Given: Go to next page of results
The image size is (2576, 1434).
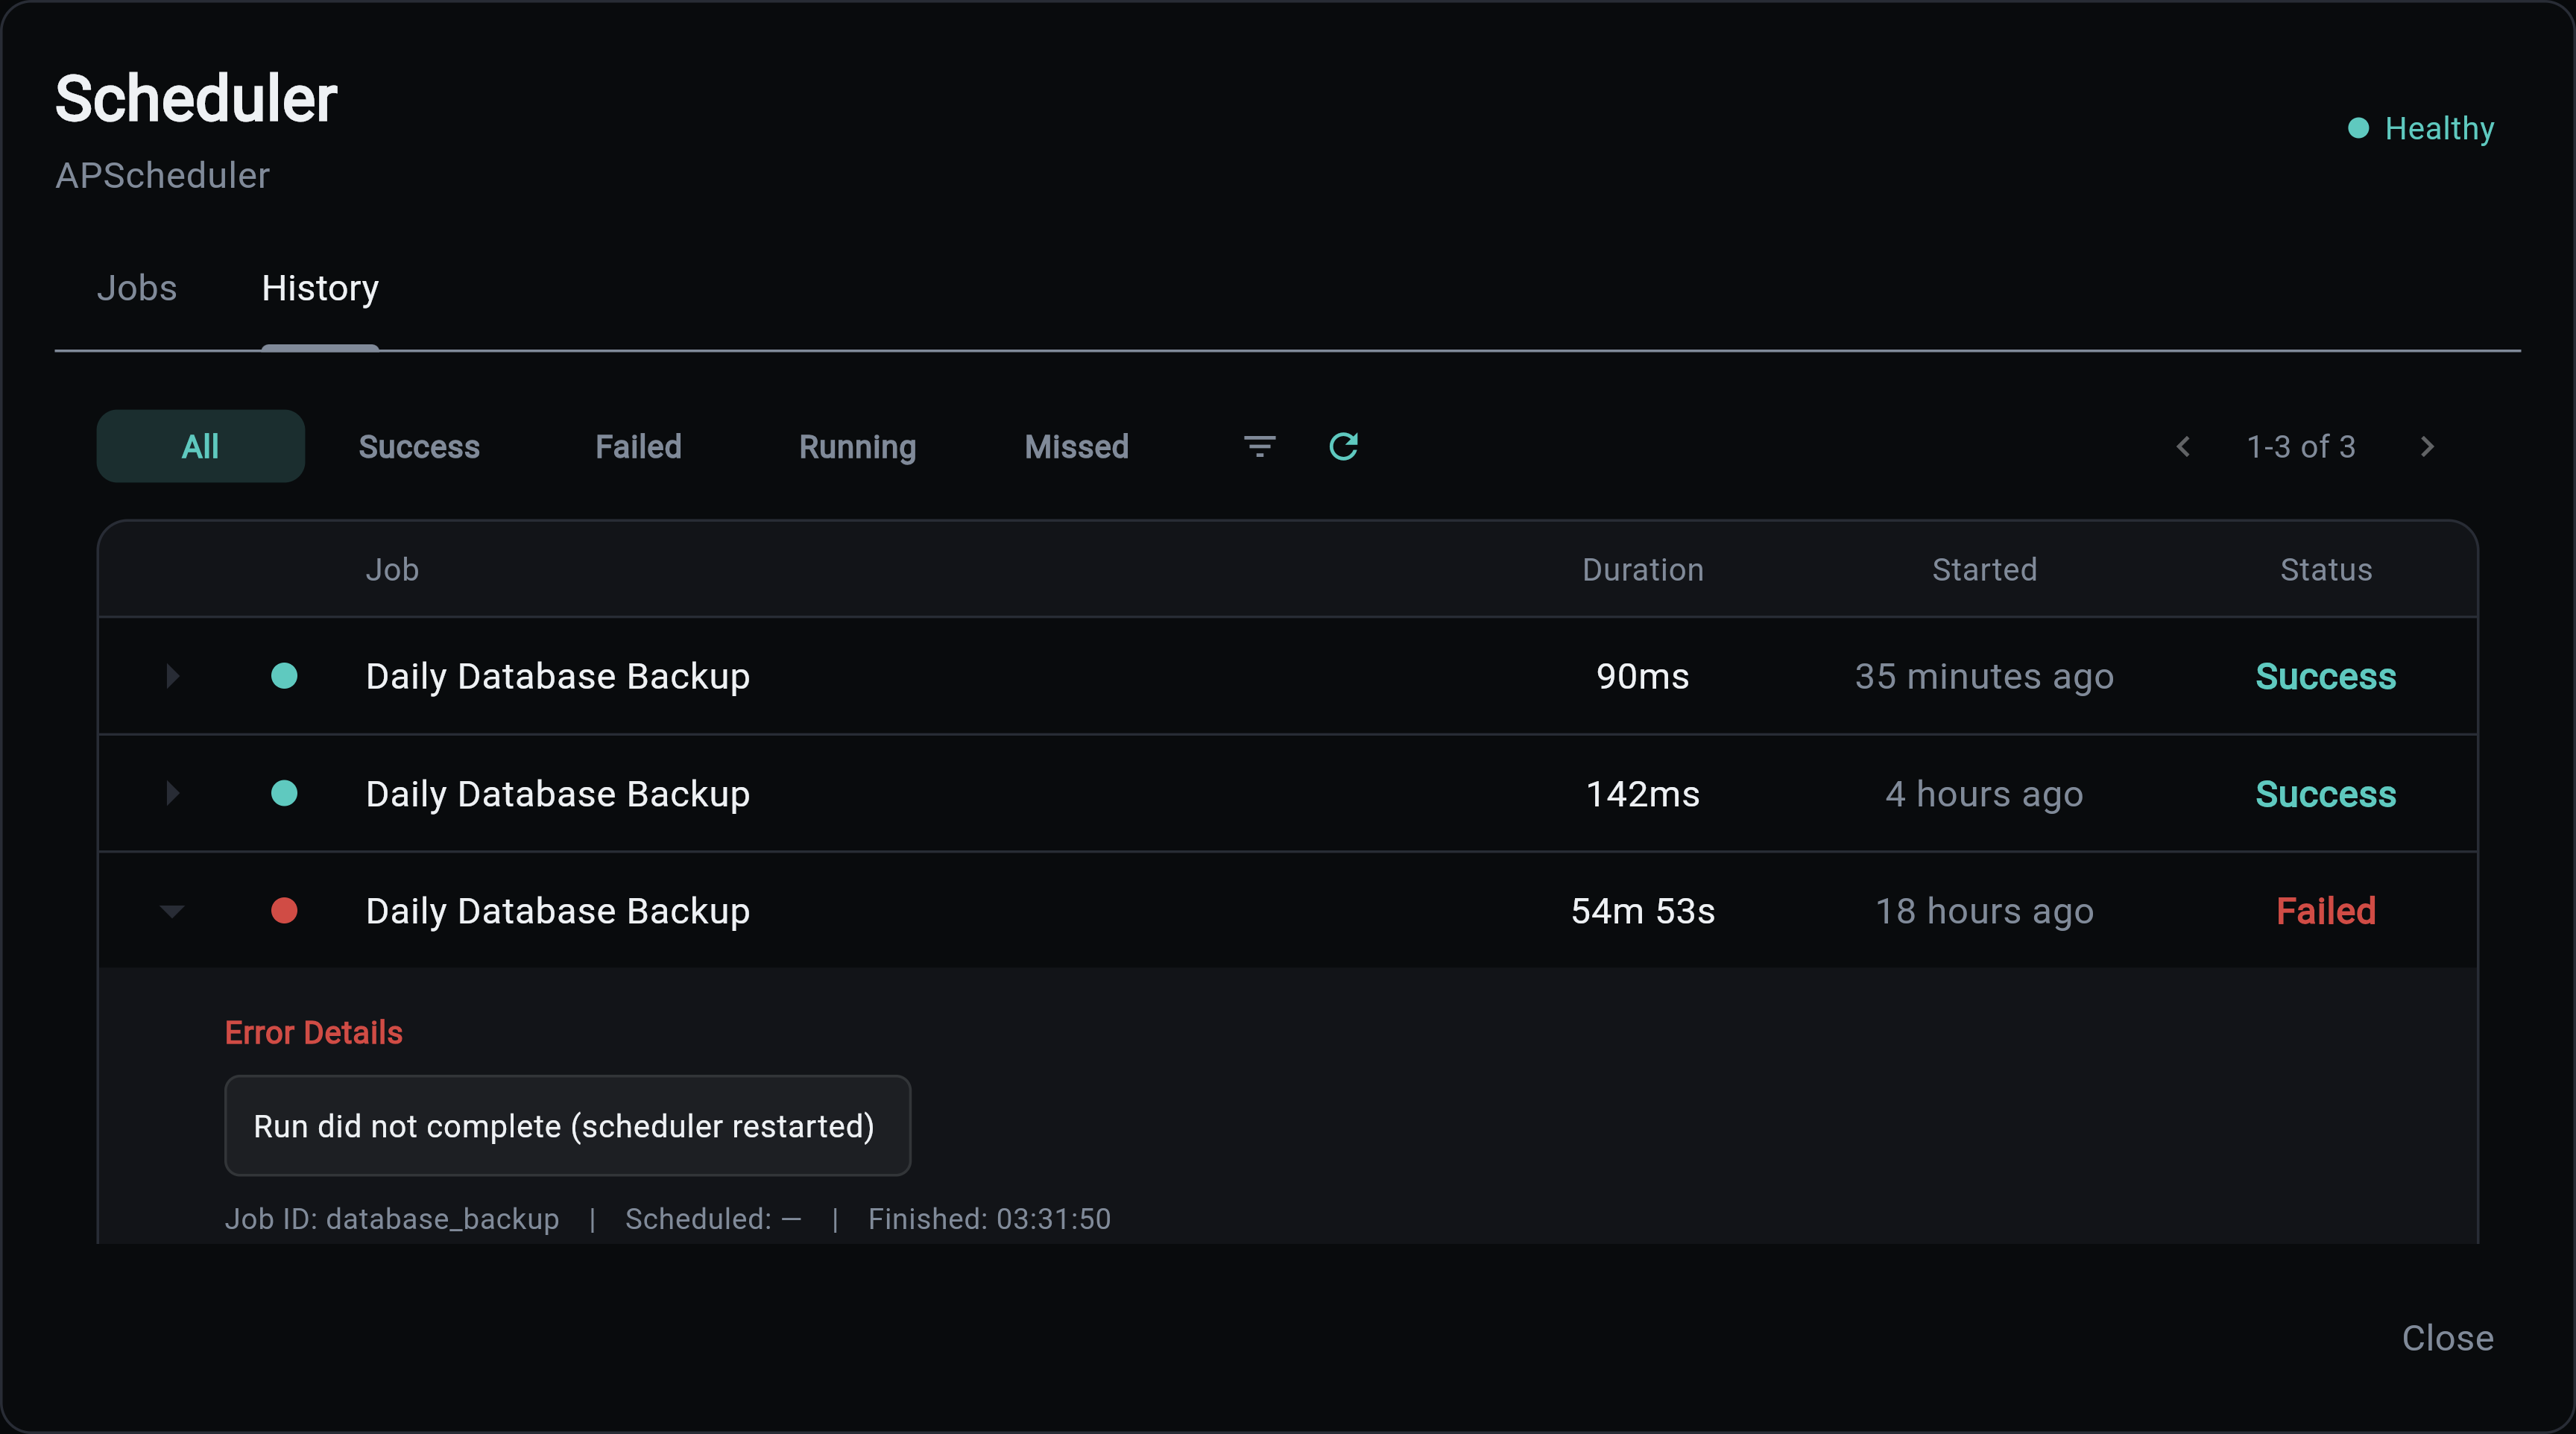Looking at the screenshot, I should 2427,446.
